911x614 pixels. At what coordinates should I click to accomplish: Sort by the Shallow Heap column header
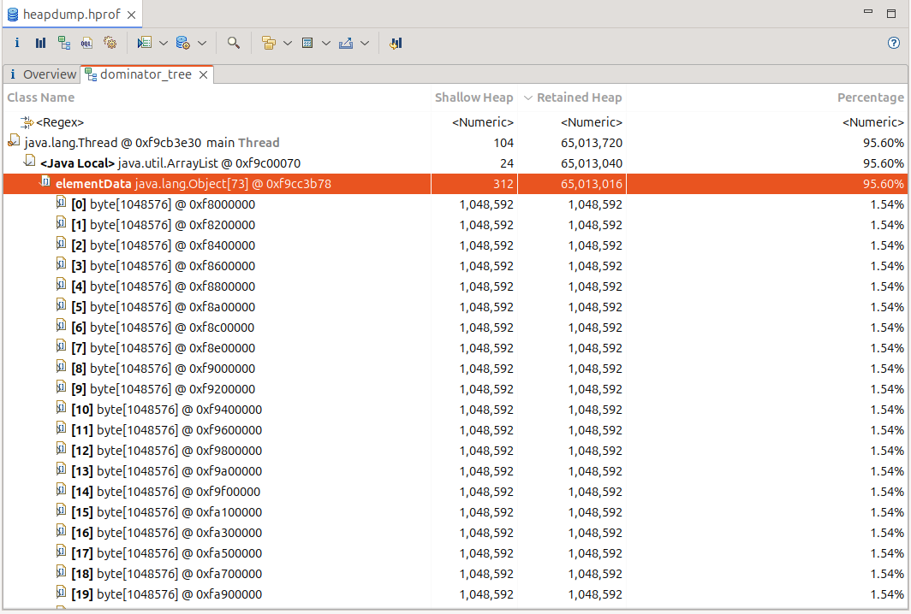click(x=473, y=97)
